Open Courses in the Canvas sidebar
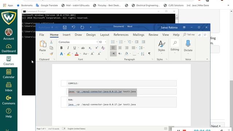 9,61
